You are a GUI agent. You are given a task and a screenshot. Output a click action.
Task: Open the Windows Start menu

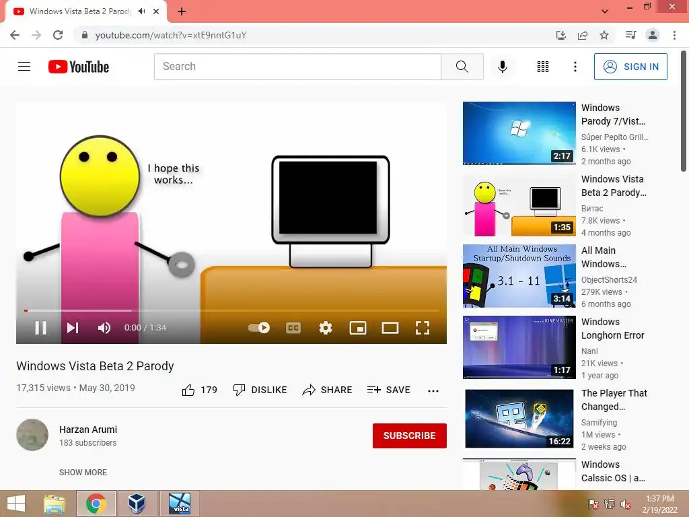16,504
